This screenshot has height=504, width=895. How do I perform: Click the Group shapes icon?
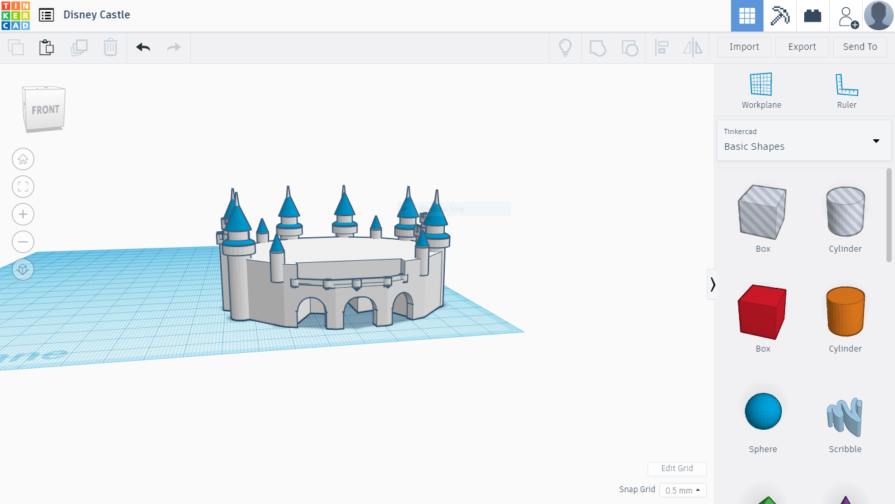click(598, 47)
